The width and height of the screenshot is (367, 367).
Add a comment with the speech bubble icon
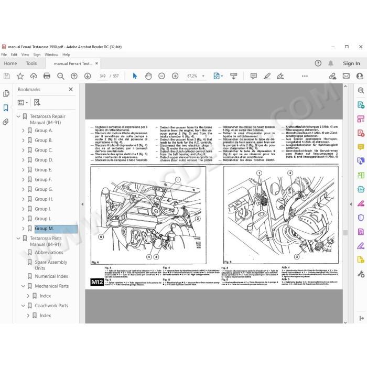click(x=253, y=76)
